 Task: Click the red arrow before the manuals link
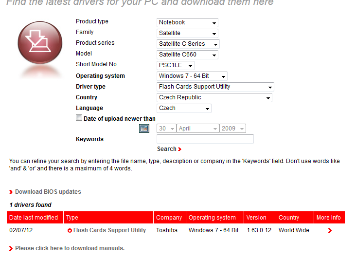[11, 248]
